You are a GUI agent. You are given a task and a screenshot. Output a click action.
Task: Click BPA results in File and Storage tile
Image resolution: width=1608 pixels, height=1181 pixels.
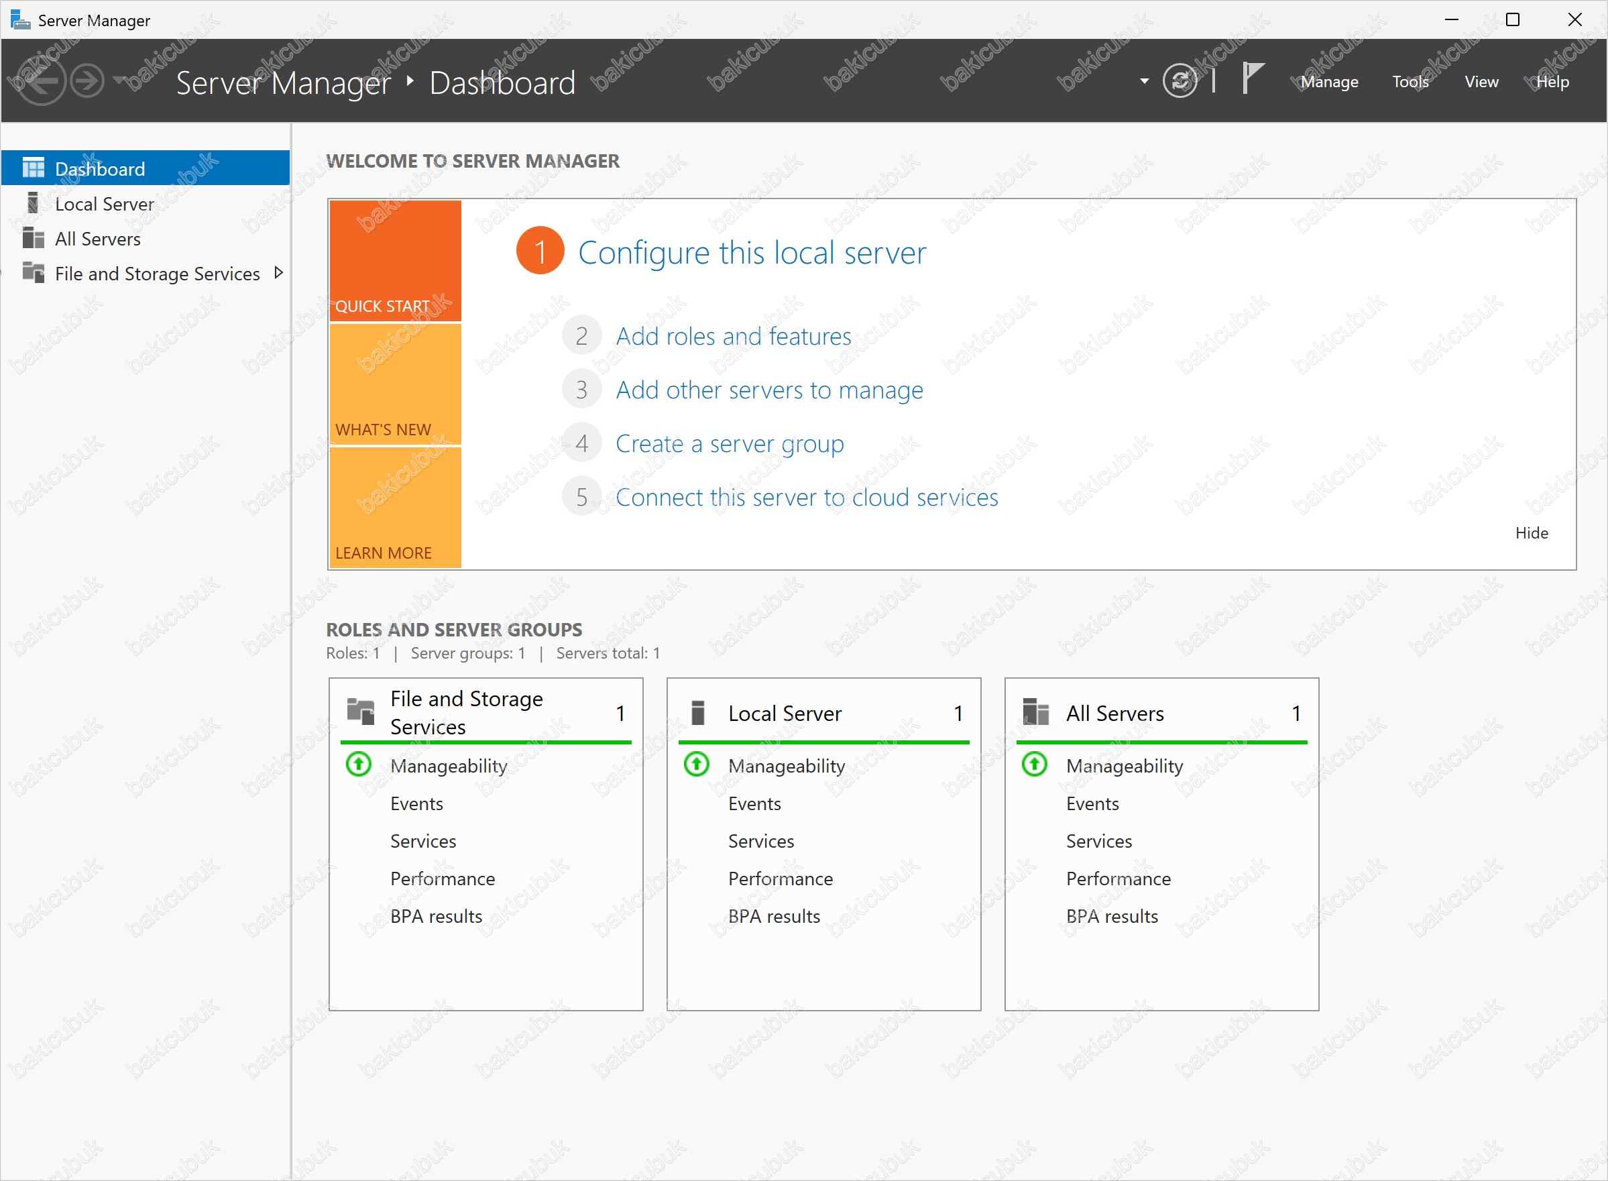(x=435, y=916)
